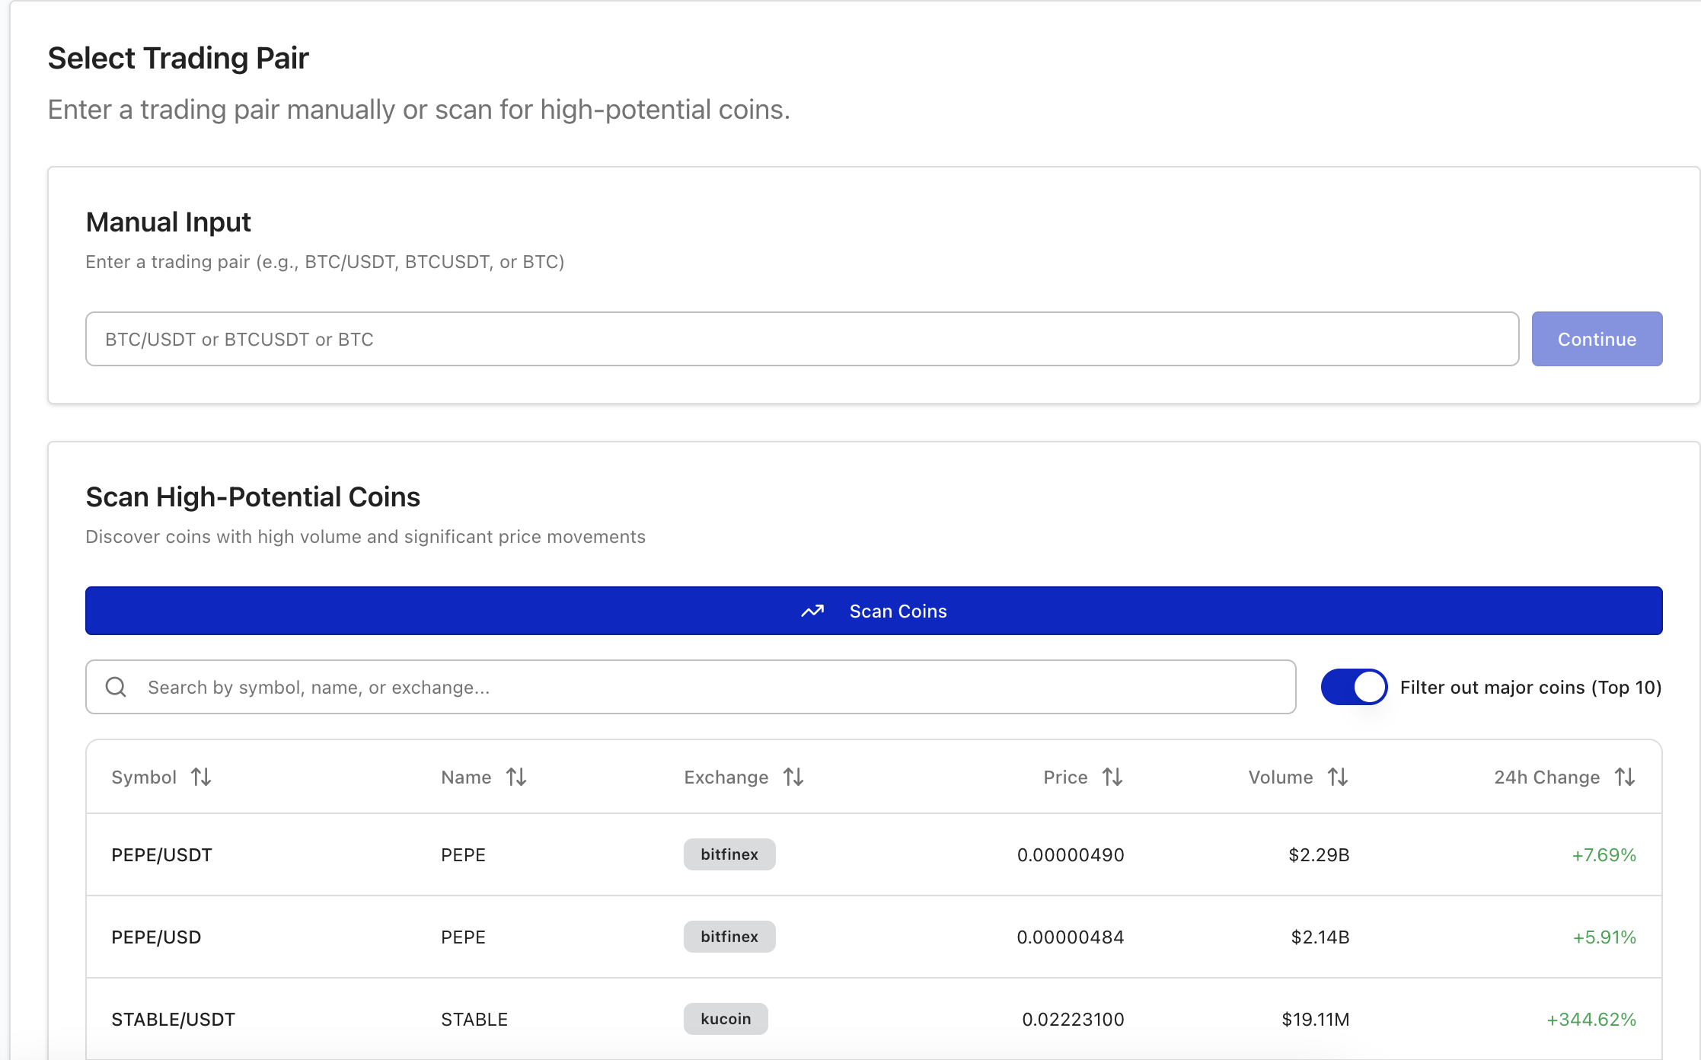Viewport: 1701px width, 1060px height.
Task: Sort by Volume using the arrows icon
Action: [x=1338, y=777]
